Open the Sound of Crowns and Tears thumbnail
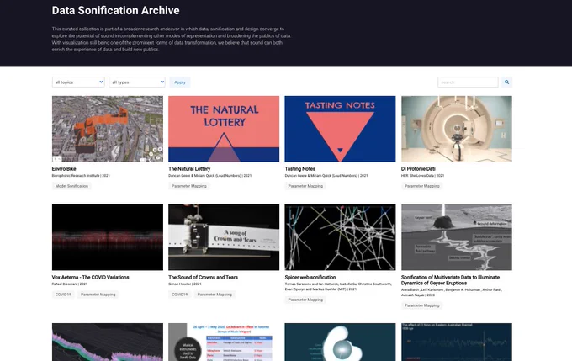572x361 pixels. click(x=224, y=237)
